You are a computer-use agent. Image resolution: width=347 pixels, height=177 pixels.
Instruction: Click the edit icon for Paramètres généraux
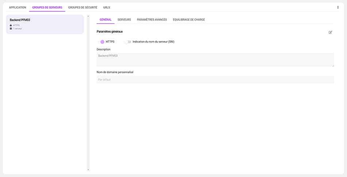click(330, 32)
